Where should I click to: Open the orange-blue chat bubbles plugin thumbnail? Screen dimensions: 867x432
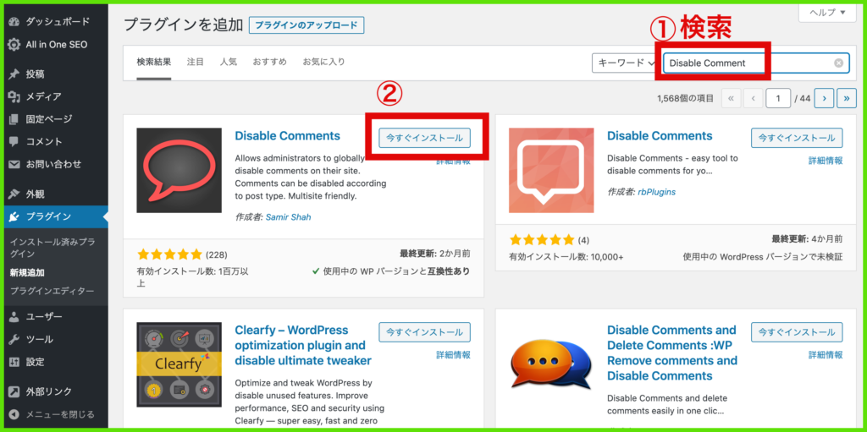(x=551, y=364)
